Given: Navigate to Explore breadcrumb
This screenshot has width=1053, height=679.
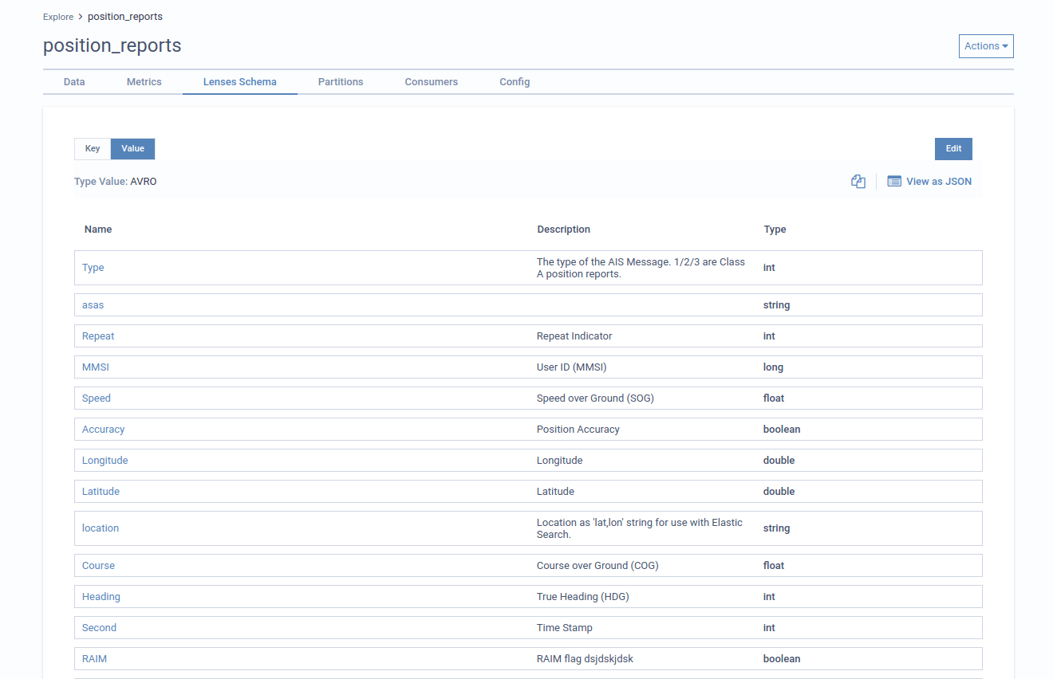Looking at the screenshot, I should click(x=58, y=17).
